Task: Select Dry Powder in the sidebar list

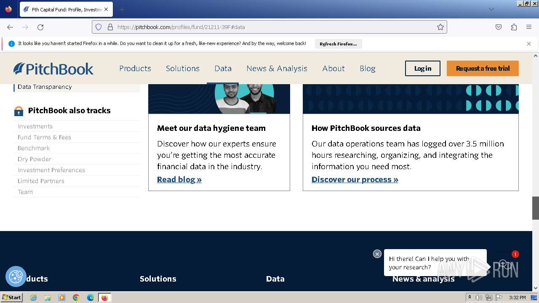Action: 34,159
